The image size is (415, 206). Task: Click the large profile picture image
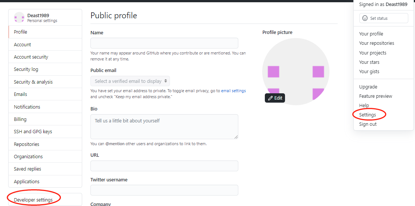click(x=295, y=71)
